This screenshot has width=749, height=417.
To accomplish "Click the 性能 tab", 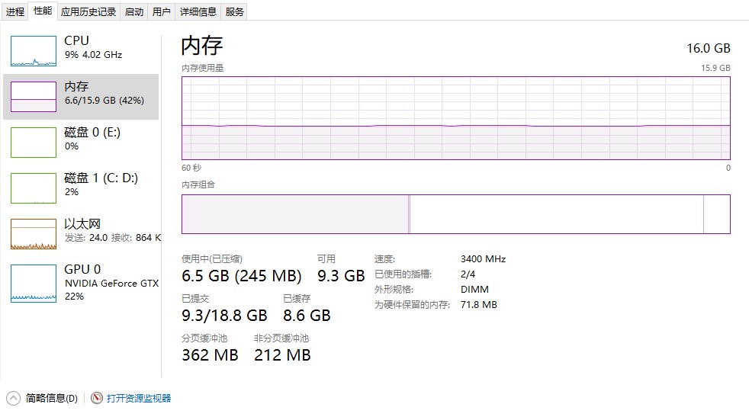I will click(43, 11).
